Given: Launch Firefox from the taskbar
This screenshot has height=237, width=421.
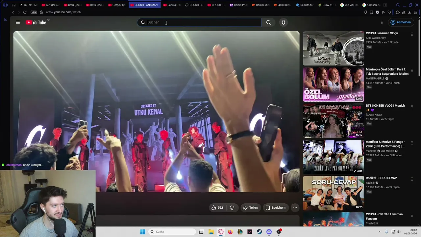Looking at the screenshot, I should tap(230, 232).
